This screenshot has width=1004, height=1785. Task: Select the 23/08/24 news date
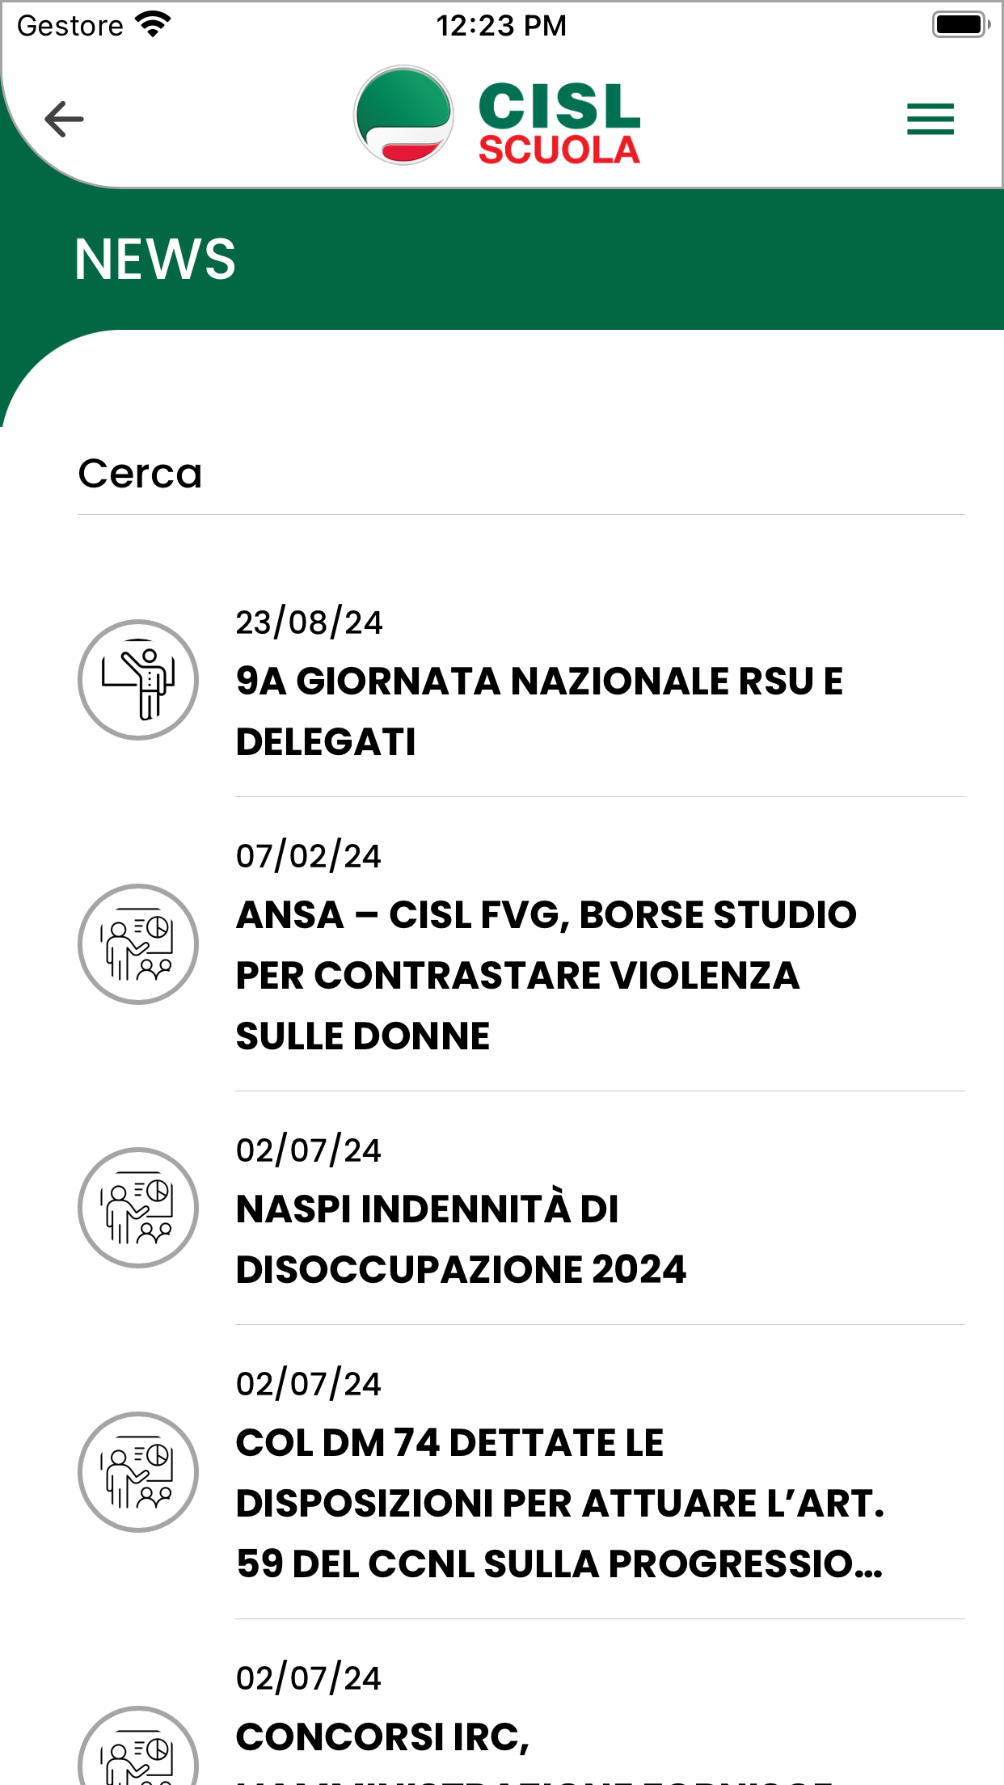[309, 622]
